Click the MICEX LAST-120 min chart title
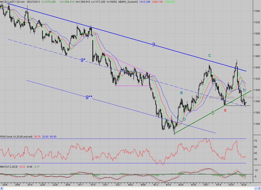The height and width of the screenshot is (190, 261). pos(12,2)
